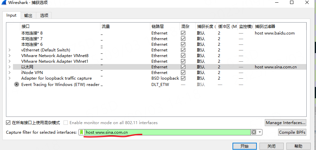Image resolution: width=316 pixels, height=150 pixels.
Task: Select the Adapter for loopback traffic capture name
Action: tap(57, 78)
